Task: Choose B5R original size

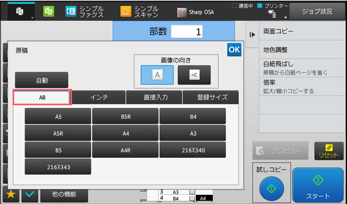Action: coord(125,116)
